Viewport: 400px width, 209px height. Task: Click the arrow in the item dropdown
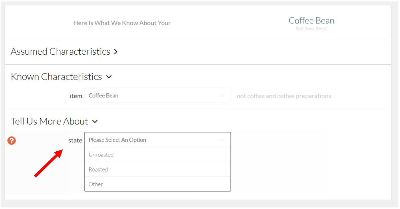click(x=222, y=96)
